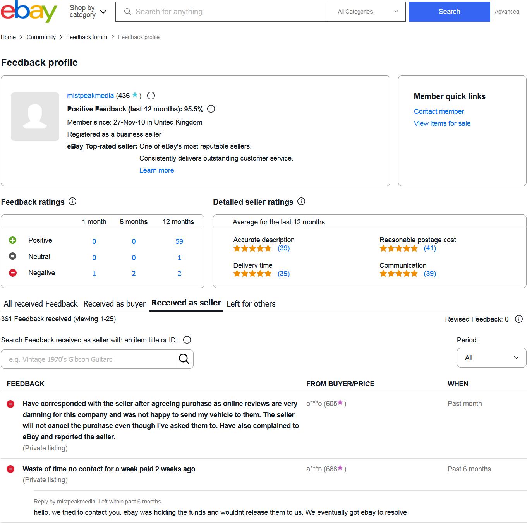Click 12 months positive count 59
This screenshot has height=524, width=527.
[x=179, y=241]
